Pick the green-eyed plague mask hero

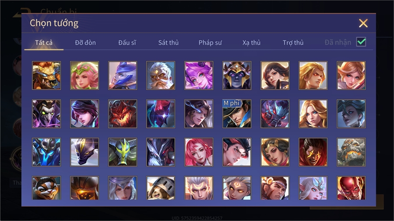point(46,114)
